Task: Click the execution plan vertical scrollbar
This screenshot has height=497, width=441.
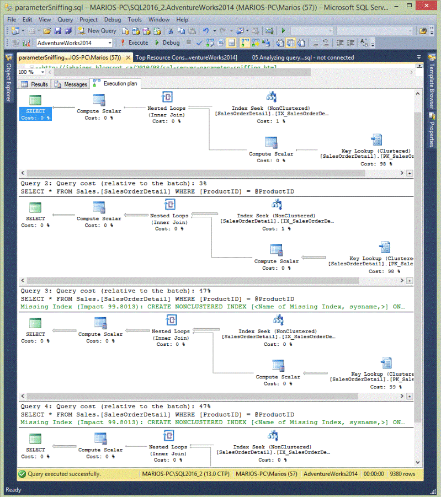Action: click(x=417, y=266)
